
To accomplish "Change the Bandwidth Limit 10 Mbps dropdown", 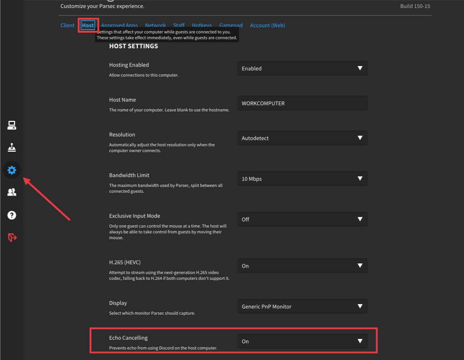I will pos(302,179).
